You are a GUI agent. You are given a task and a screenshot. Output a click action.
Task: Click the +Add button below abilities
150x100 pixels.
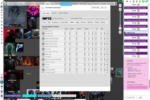[44, 75]
